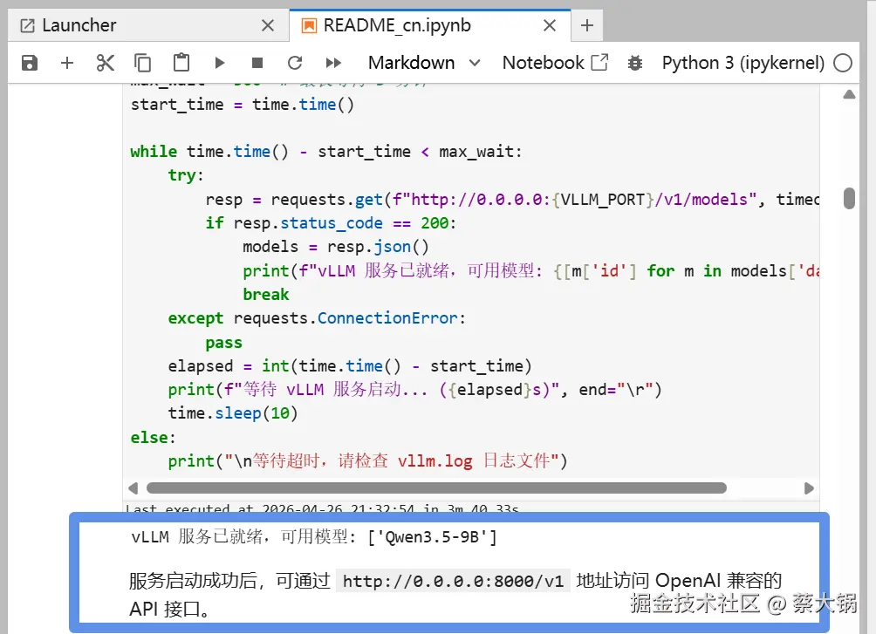This screenshot has height=634, width=876.
Task: Open a new launcher tab with plus
Action: tap(587, 25)
